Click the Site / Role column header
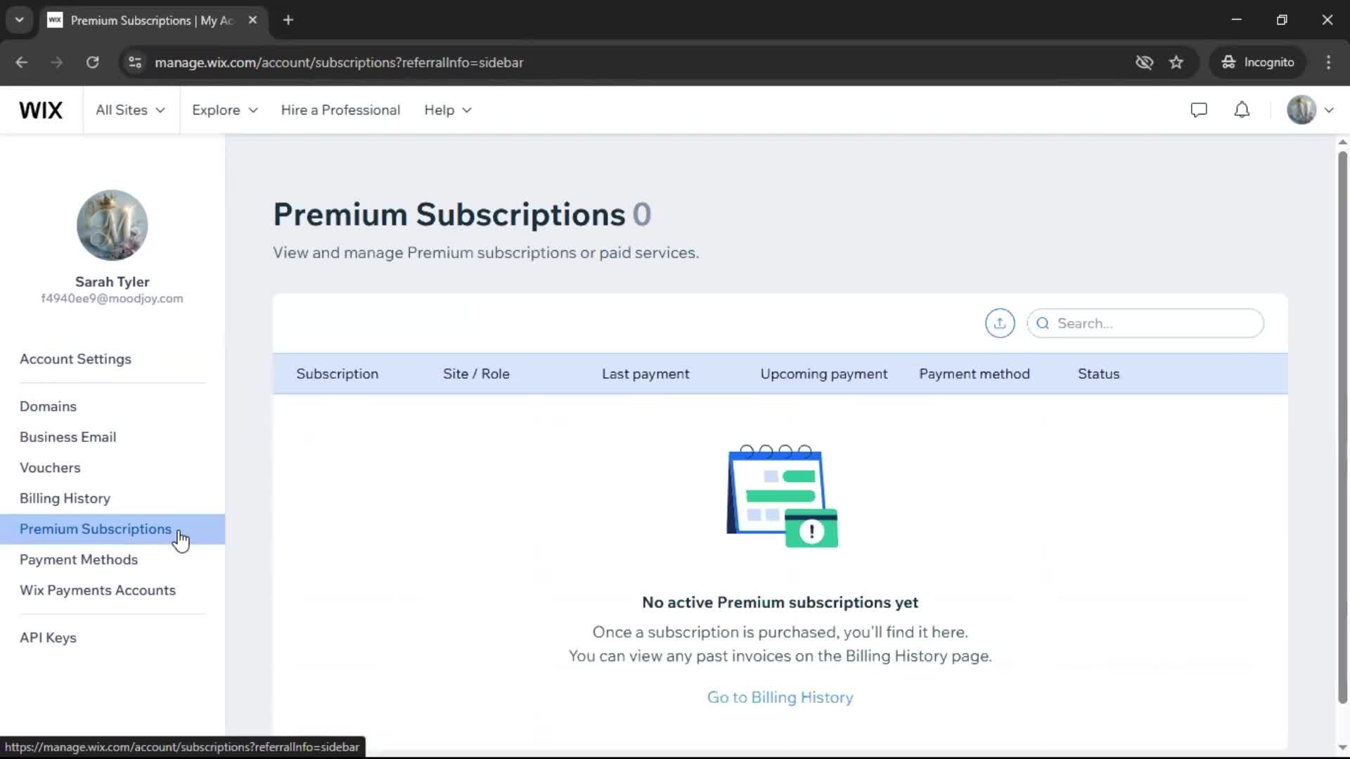This screenshot has width=1350, height=759. pyautogui.click(x=476, y=374)
